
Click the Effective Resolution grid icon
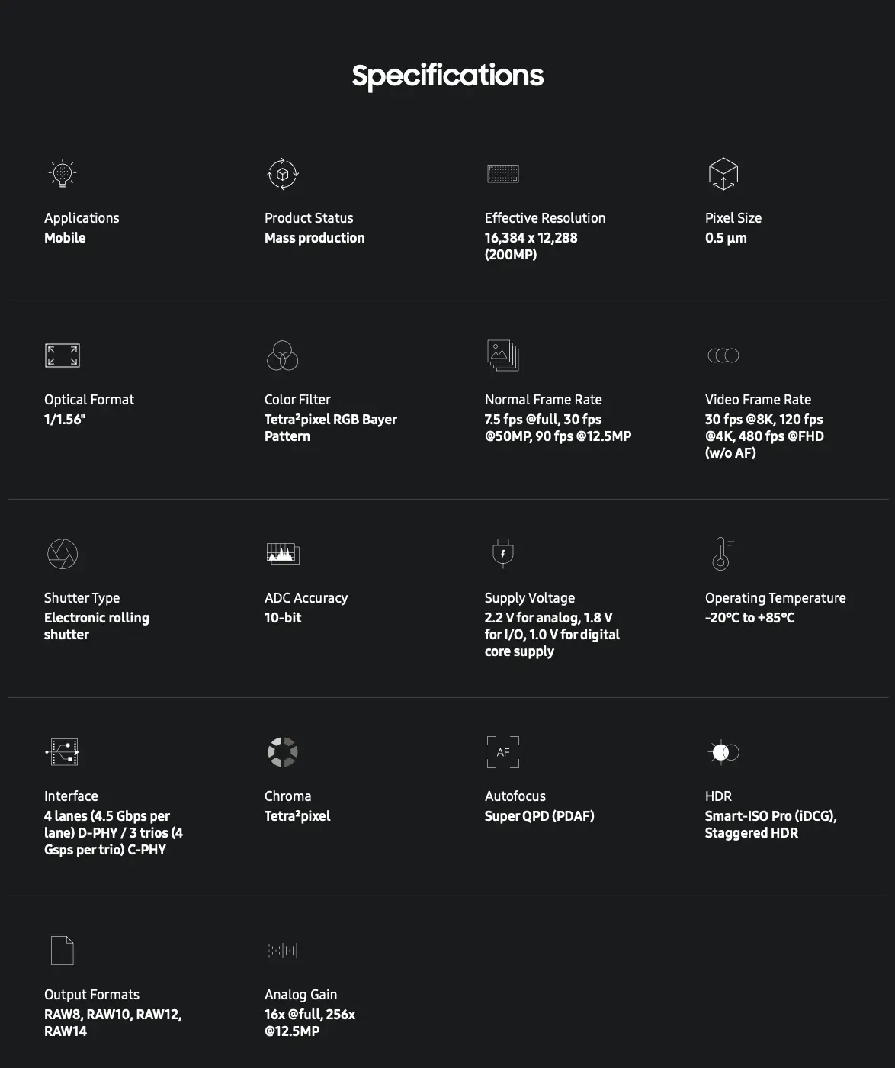click(x=502, y=174)
